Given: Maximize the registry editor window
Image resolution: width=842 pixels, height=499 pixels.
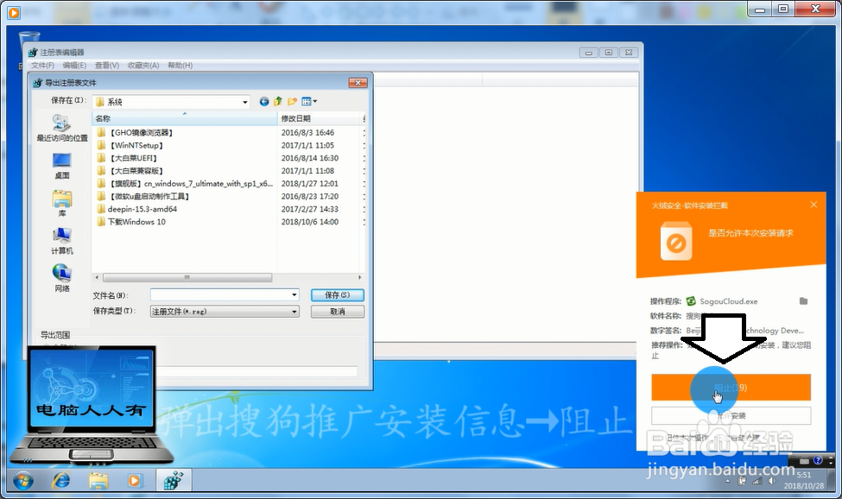Looking at the screenshot, I should pyautogui.click(x=609, y=53).
